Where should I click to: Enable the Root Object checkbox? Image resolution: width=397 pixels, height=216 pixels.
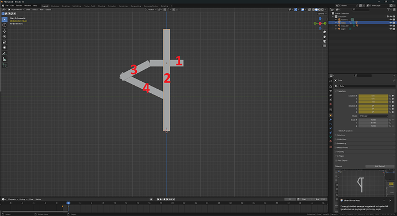(337, 161)
